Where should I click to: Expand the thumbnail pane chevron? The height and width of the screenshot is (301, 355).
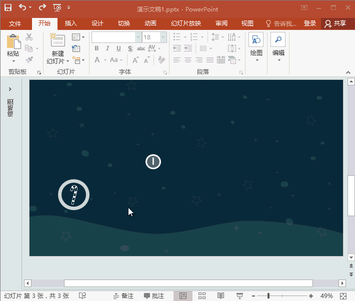[10, 89]
